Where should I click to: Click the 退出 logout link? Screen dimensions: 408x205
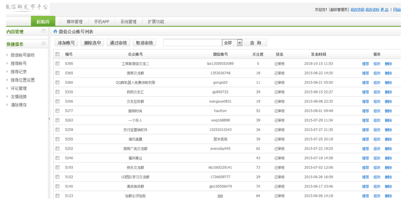point(384,10)
